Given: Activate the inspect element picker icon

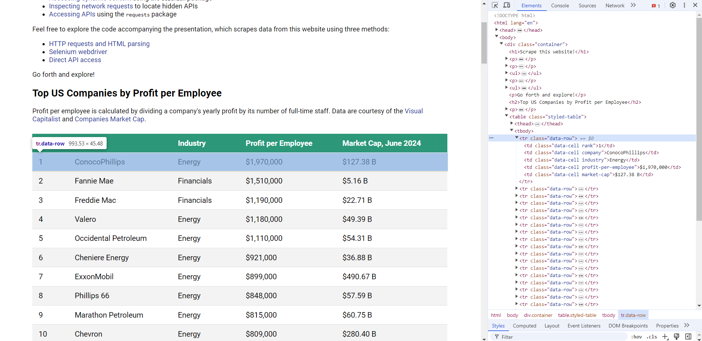Looking at the screenshot, I should point(495,5).
